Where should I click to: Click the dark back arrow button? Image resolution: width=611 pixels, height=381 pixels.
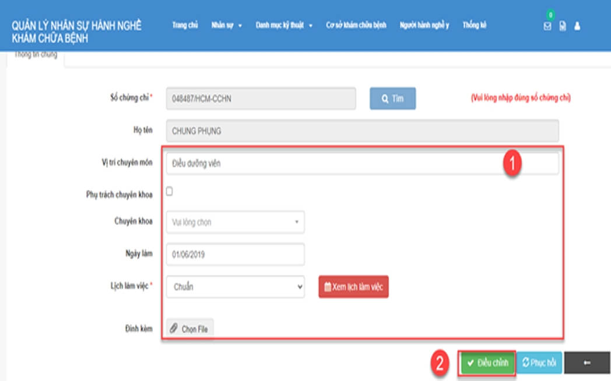tap(587, 362)
